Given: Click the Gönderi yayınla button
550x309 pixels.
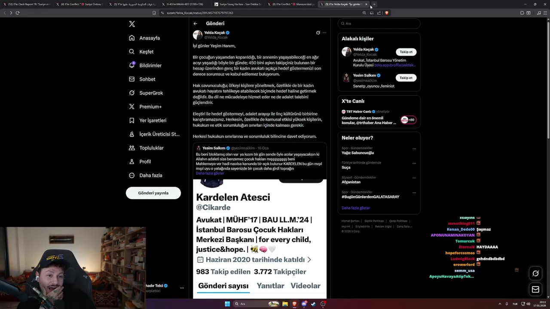Looking at the screenshot, I should click(x=153, y=193).
